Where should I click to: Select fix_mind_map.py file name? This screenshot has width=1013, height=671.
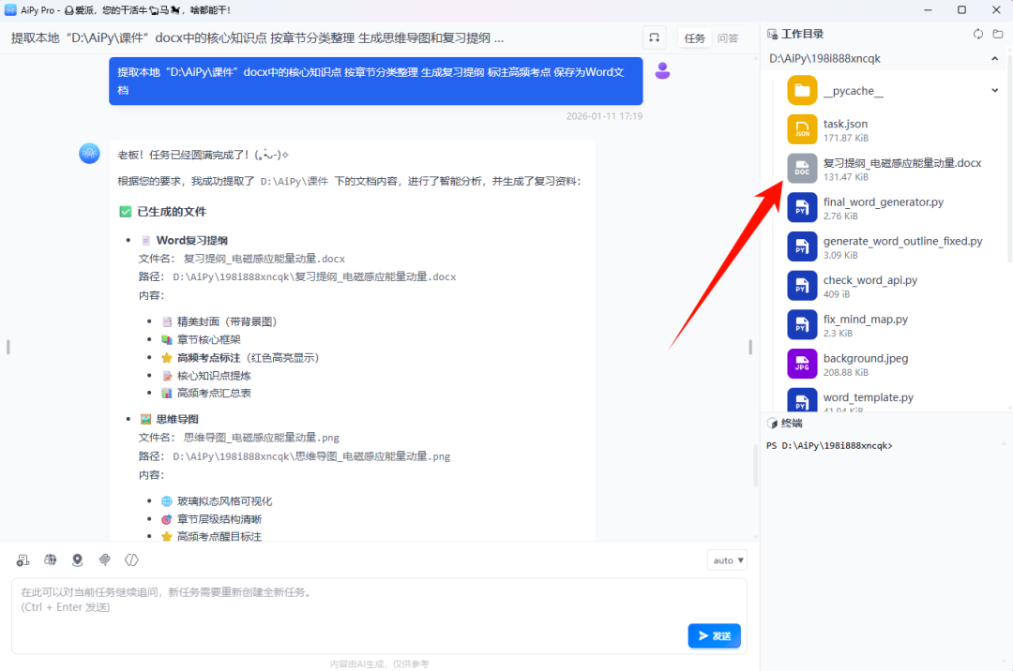[865, 319]
